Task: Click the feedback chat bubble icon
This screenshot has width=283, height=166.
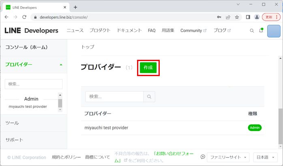Action: point(203,157)
